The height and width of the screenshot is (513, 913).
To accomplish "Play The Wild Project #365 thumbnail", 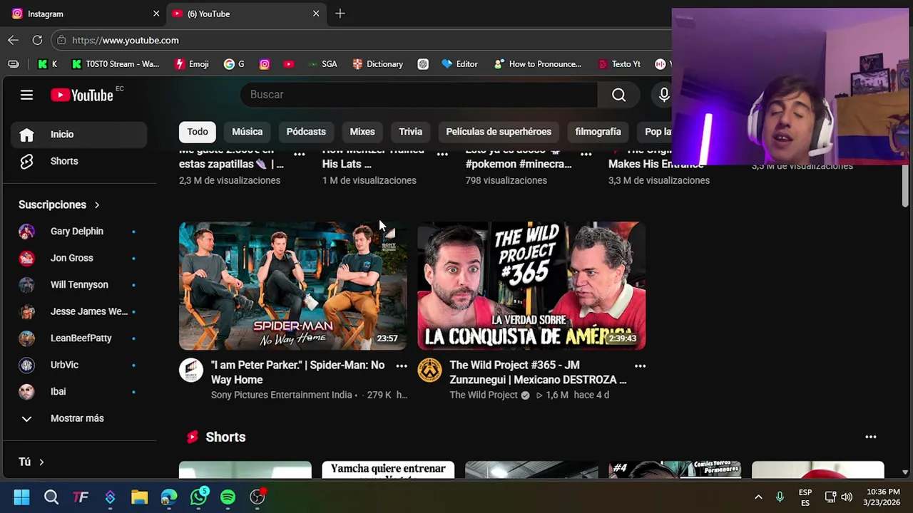I will pos(531,286).
